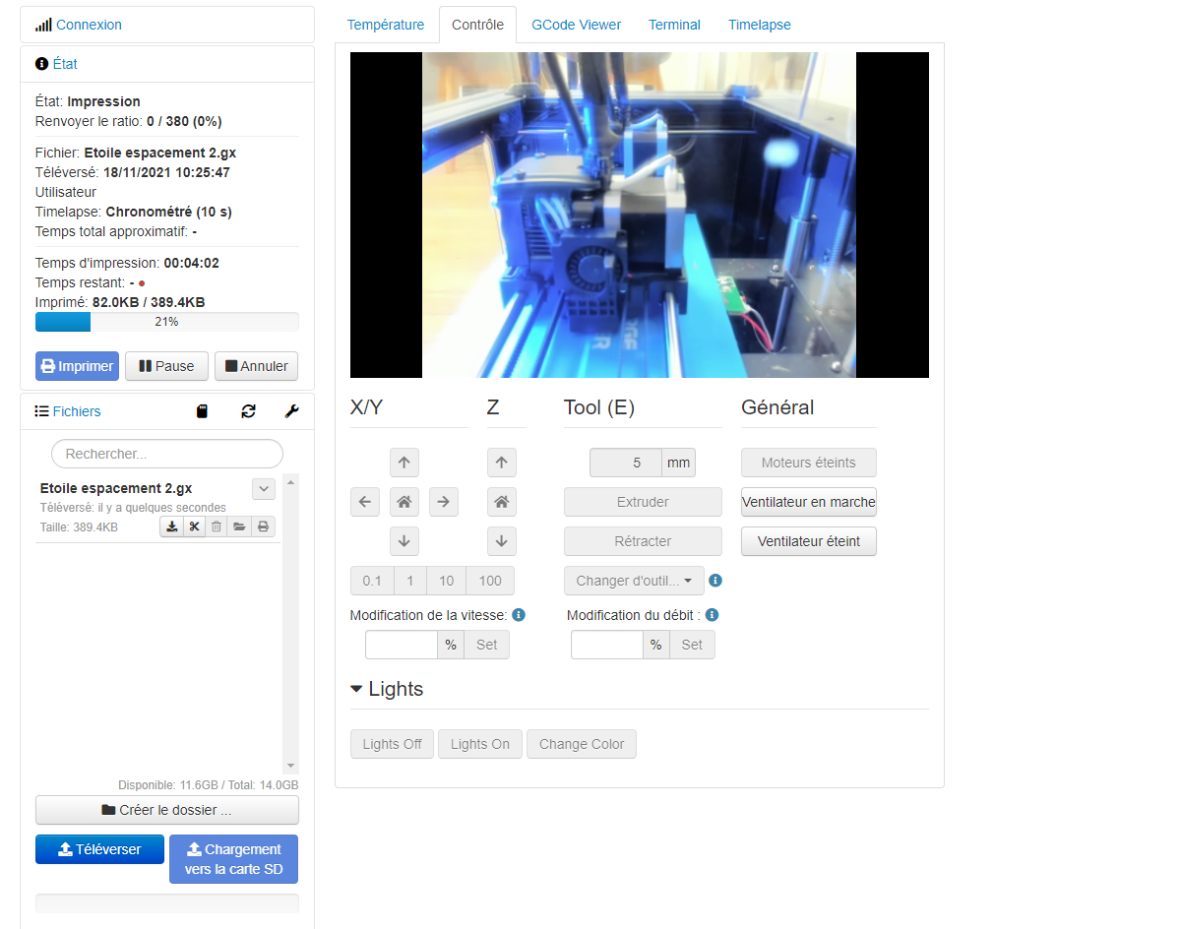1180x929 pixels.
Task: Expand the options chevron for Etoile espacement 2.gx
Action: click(x=264, y=489)
